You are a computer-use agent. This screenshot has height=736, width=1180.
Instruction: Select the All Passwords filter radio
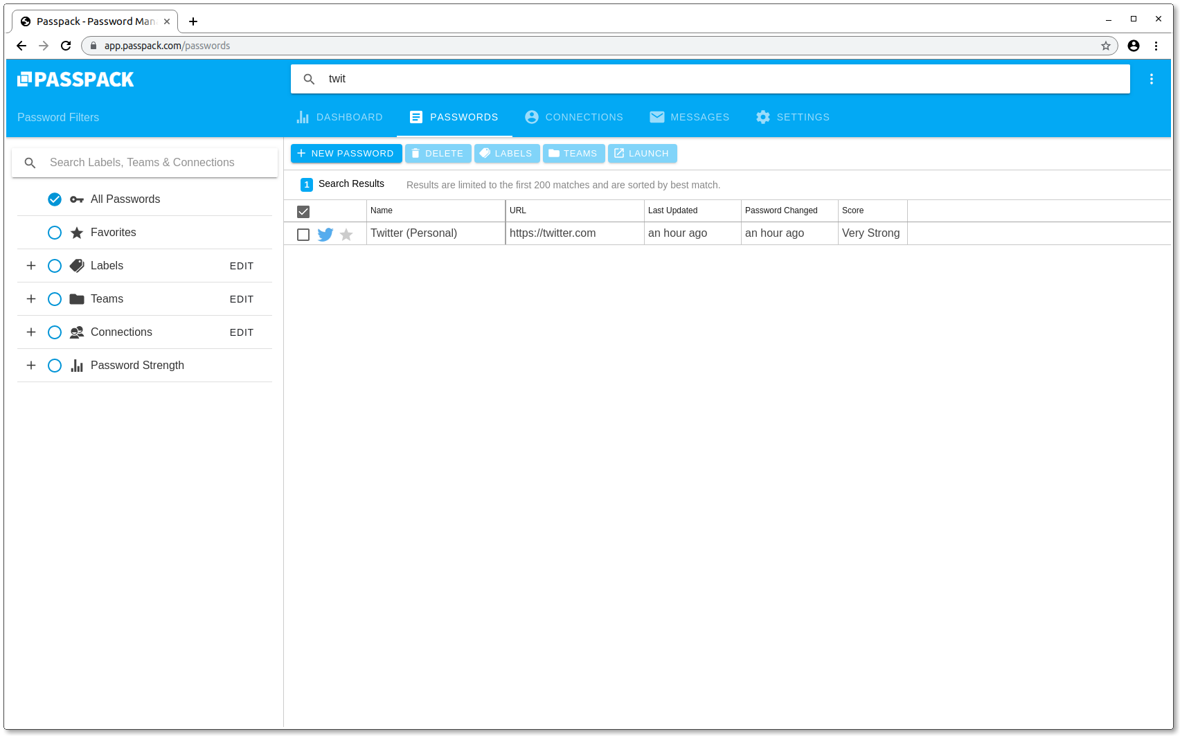tap(55, 199)
